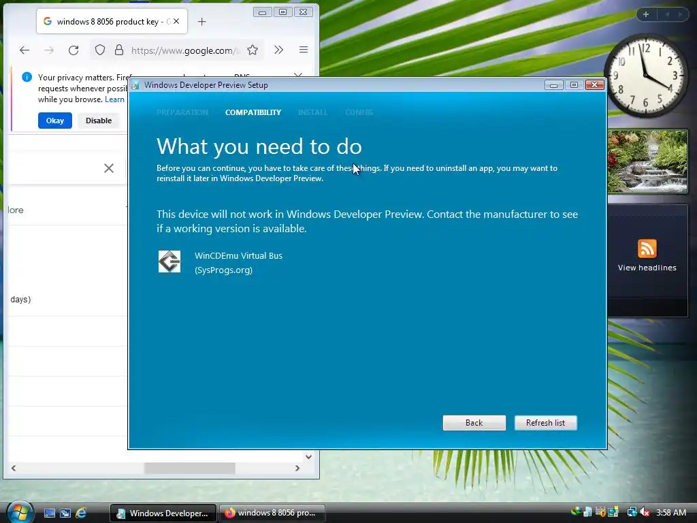Open the Firefox toolbar overflow chevrons
Screen dimensions: 697x523
(278, 50)
